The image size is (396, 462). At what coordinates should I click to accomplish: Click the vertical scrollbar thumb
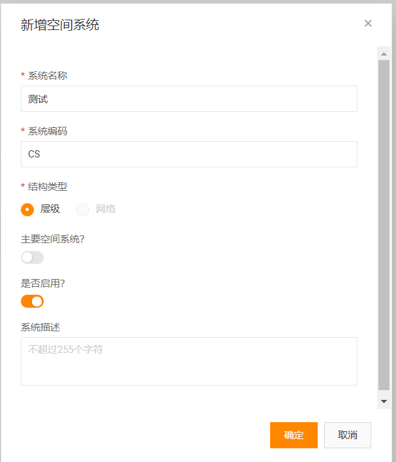[384, 225]
